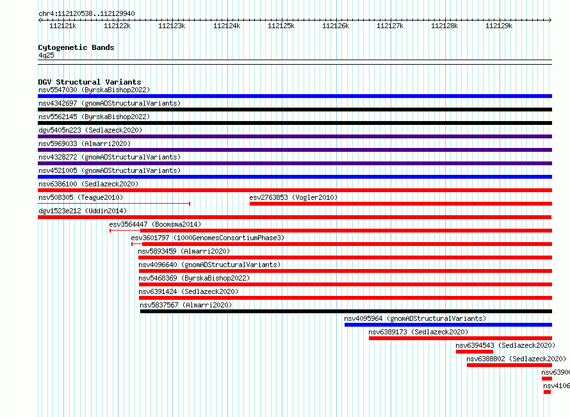Click the 112127k ruler tick label

[390, 26]
